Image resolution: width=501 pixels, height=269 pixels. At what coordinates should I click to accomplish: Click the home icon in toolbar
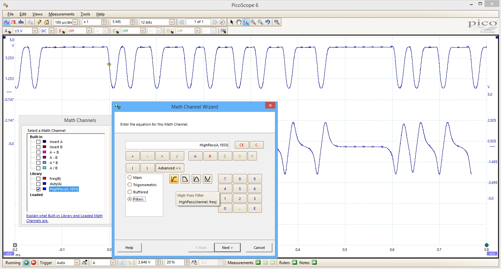tap(47, 22)
